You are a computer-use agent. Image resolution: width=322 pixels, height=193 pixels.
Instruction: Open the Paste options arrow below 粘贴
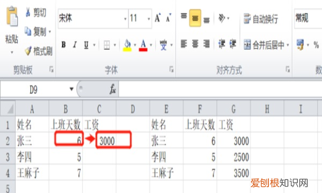(12, 53)
